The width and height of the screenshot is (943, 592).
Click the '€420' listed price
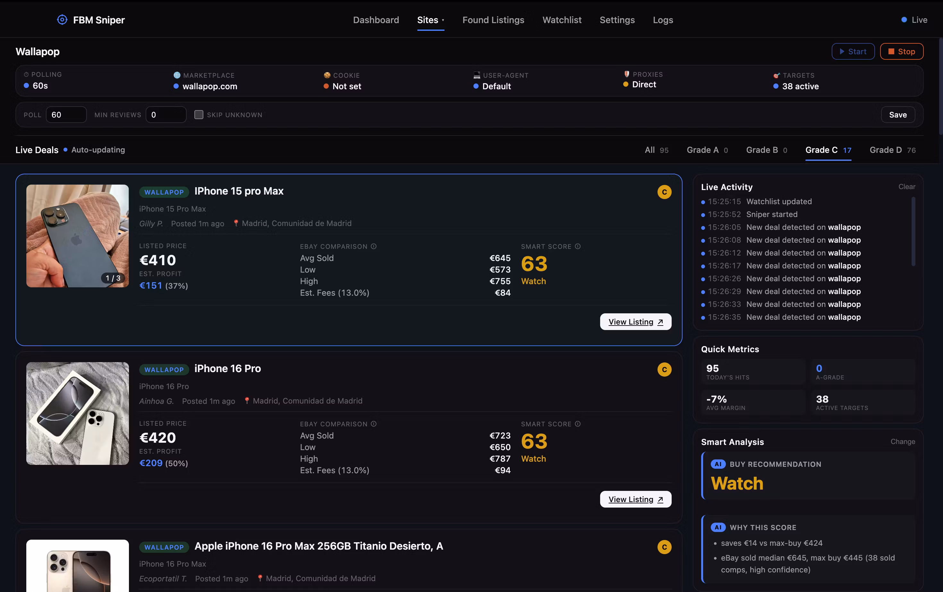point(157,437)
